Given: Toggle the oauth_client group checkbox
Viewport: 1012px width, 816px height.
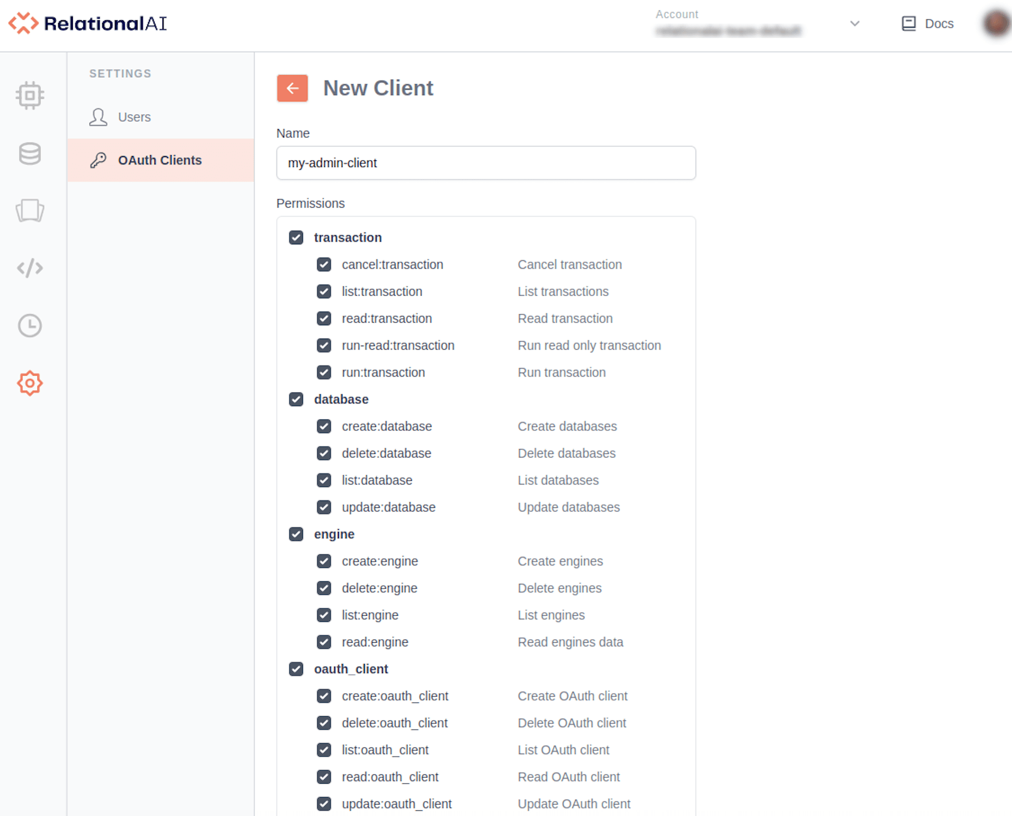Looking at the screenshot, I should 296,669.
